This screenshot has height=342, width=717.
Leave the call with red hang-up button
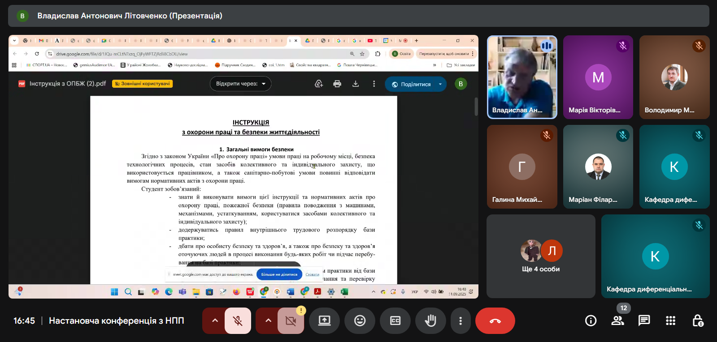click(495, 321)
